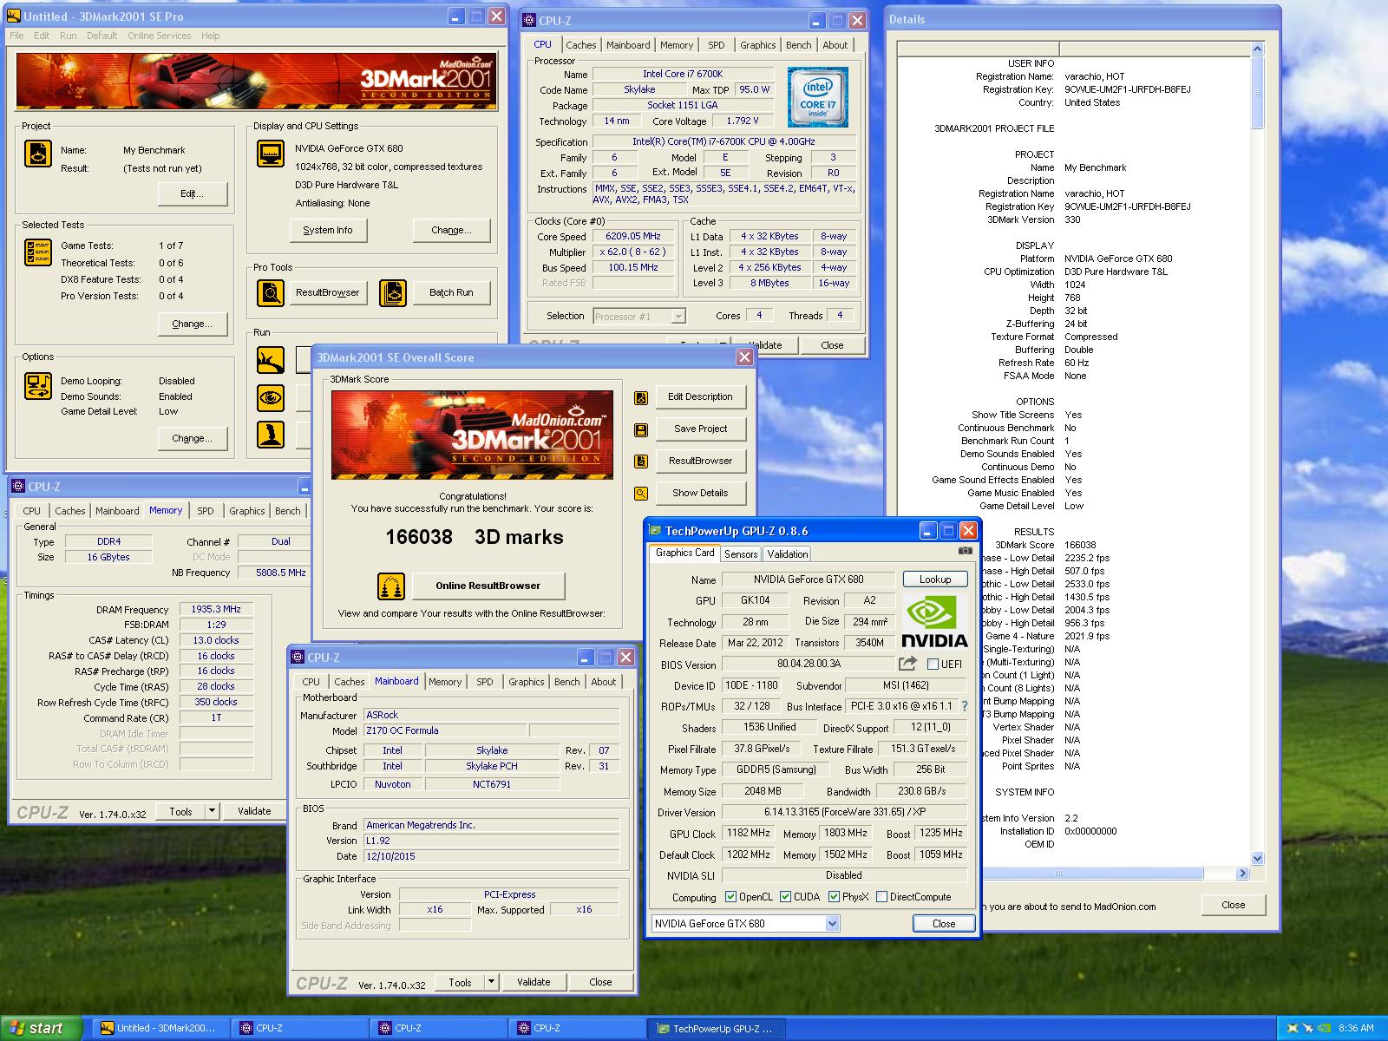Click the Details vertical scrollbar down arrow

1258,859
